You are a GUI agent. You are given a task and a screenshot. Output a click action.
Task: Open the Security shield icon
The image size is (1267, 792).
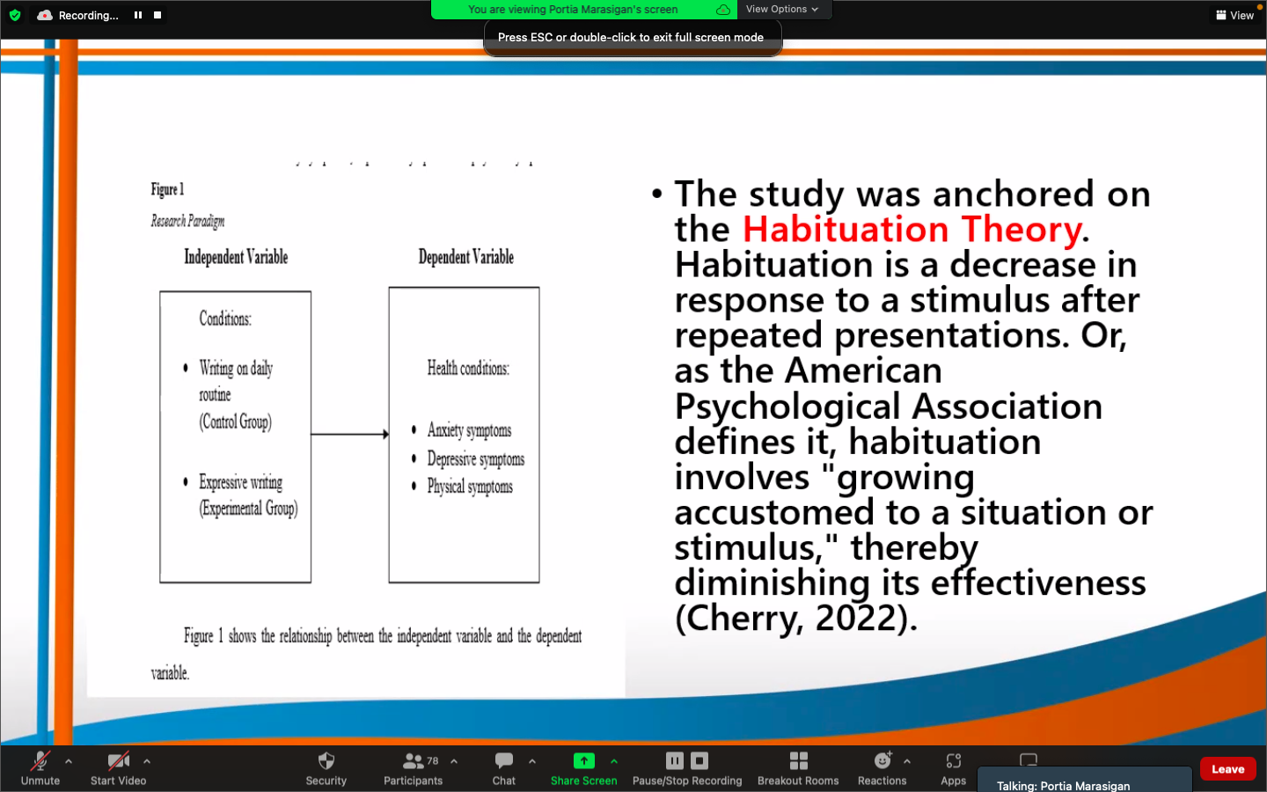(326, 762)
